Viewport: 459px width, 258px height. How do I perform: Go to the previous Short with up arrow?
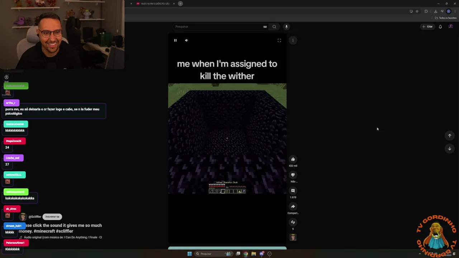pos(449,136)
